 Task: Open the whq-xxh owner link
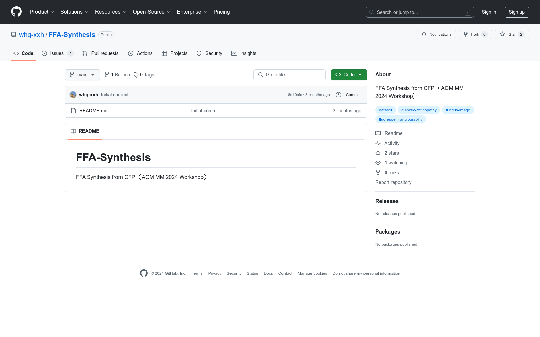31,35
